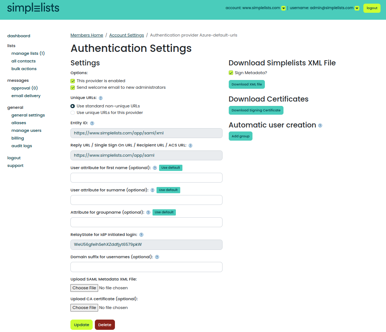This screenshot has height=332, width=386.
Task: Click help icon for surname attribute
Action: pos(153,190)
